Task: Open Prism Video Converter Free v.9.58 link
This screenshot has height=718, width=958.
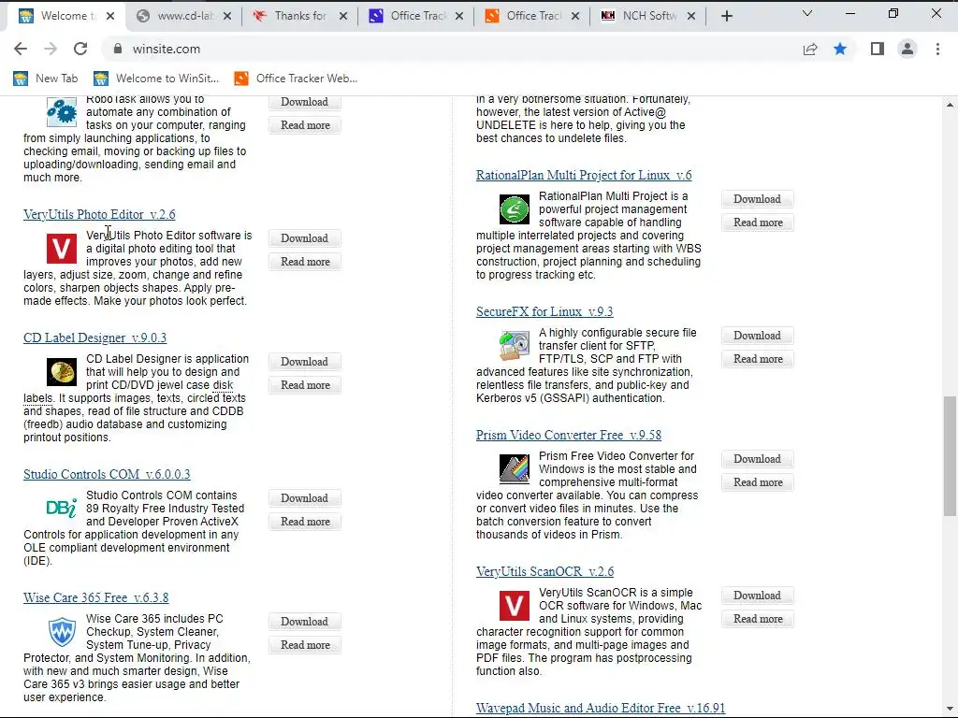Action: point(569,436)
